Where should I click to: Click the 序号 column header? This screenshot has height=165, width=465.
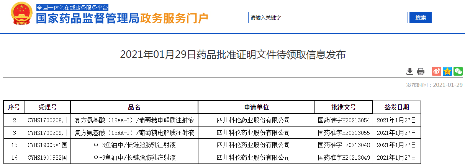tap(14, 107)
